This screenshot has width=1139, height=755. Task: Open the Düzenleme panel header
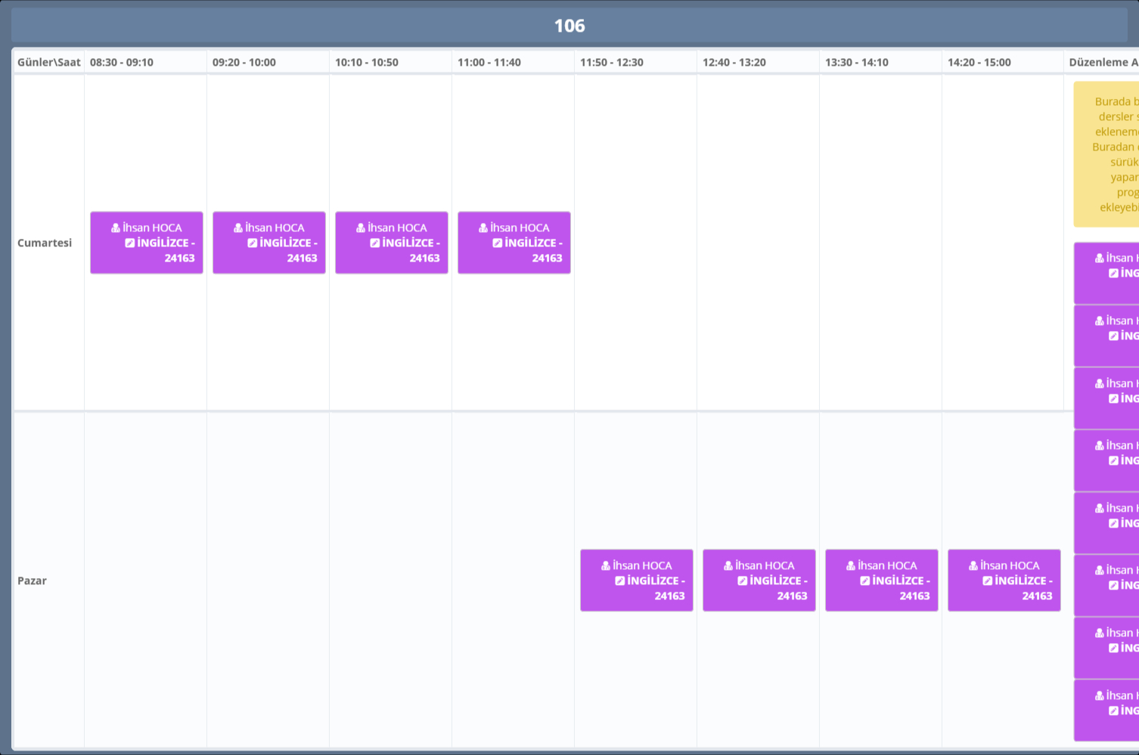point(1103,62)
